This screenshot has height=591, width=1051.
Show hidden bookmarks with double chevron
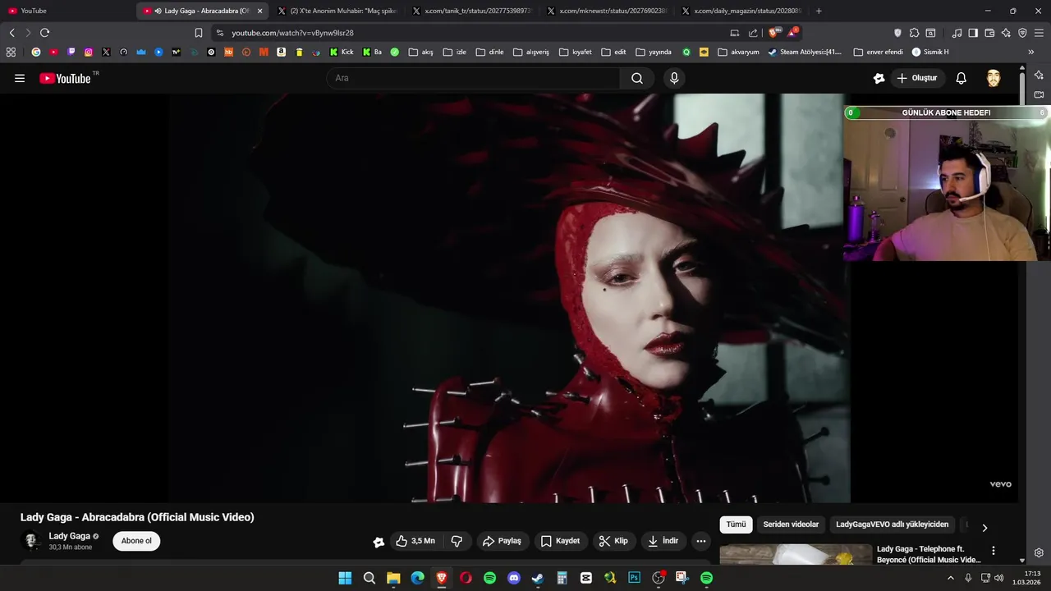1031,52
